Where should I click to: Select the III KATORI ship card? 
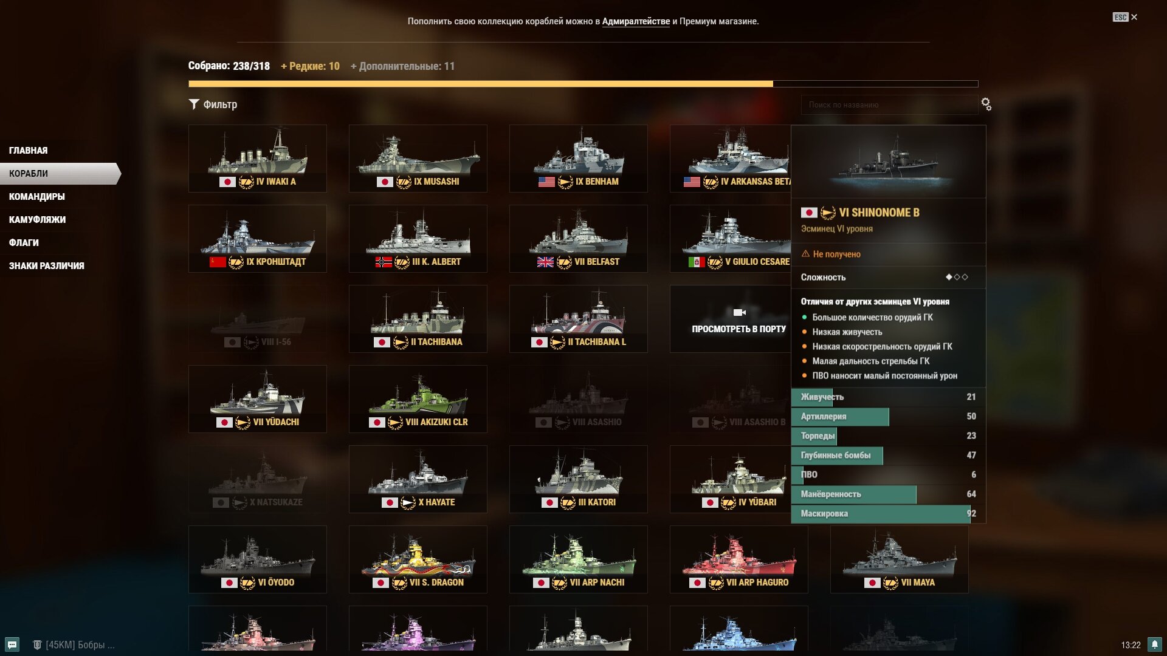(579, 479)
